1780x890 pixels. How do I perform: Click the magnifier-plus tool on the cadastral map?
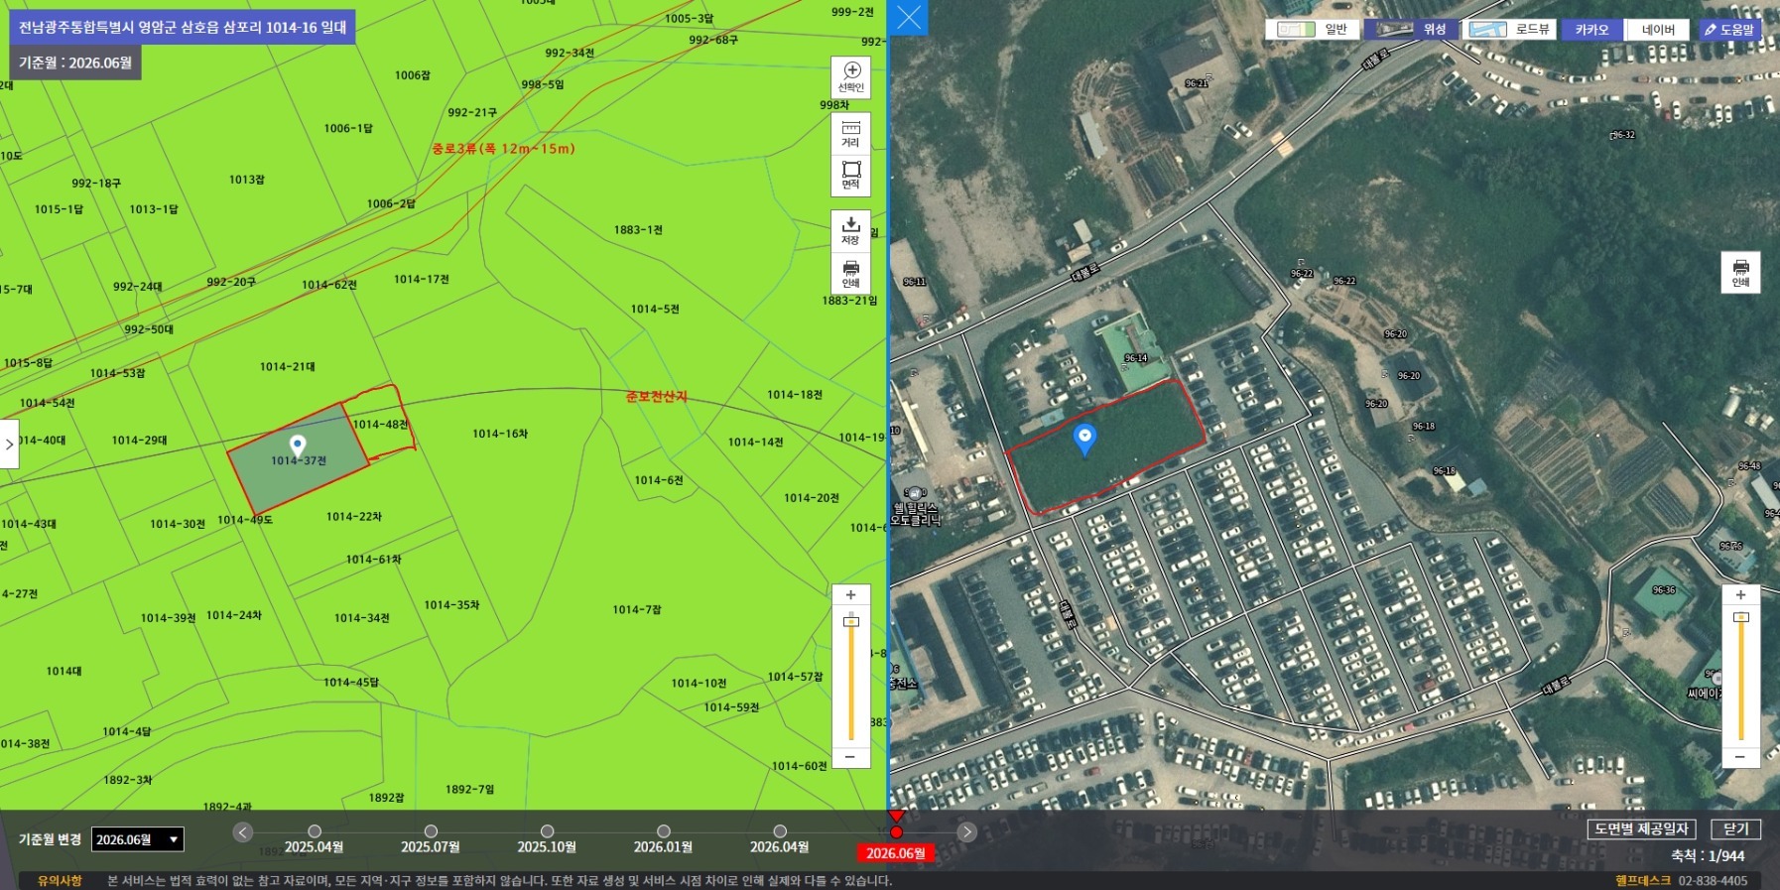(x=851, y=77)
